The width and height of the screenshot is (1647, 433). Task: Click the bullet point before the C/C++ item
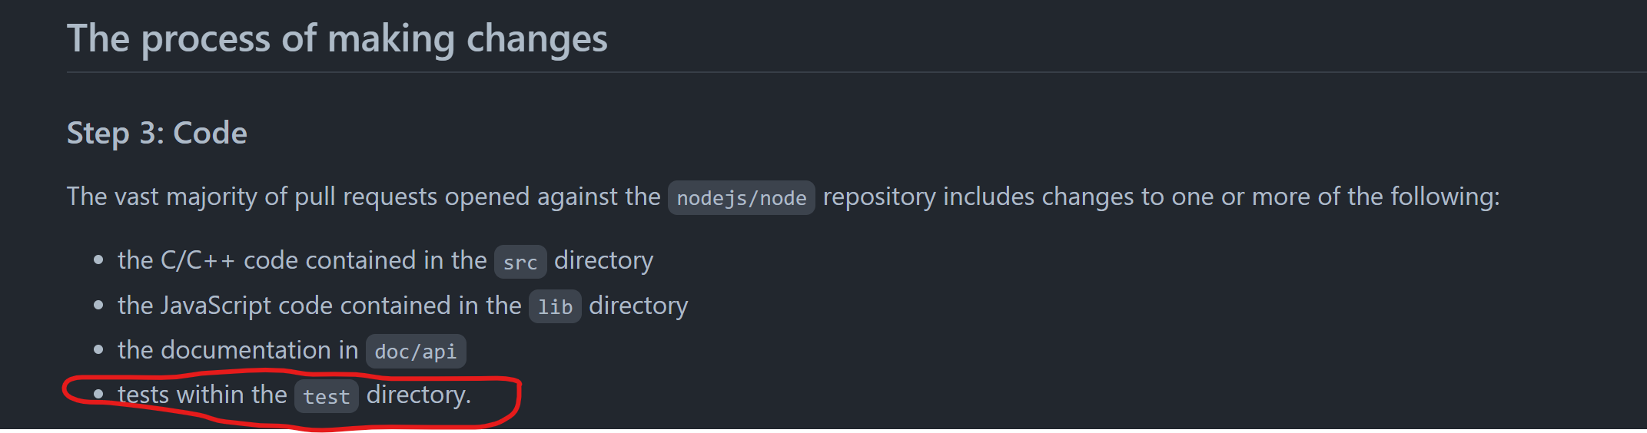[x=98, y=260]
